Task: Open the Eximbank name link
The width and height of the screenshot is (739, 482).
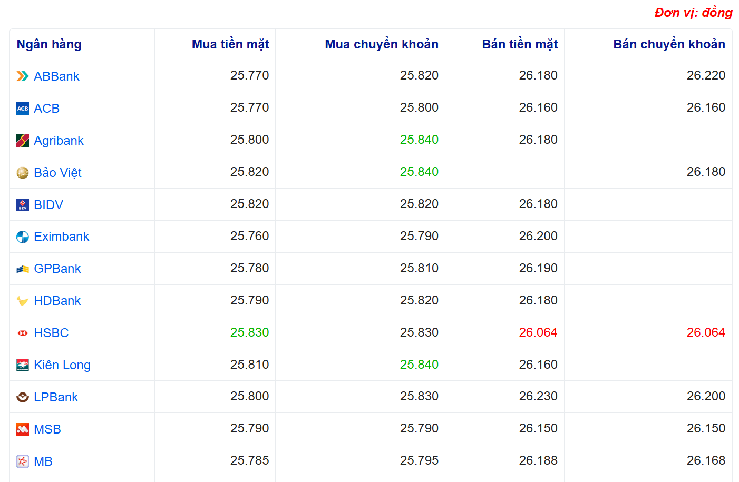Action: coord(61,237)
